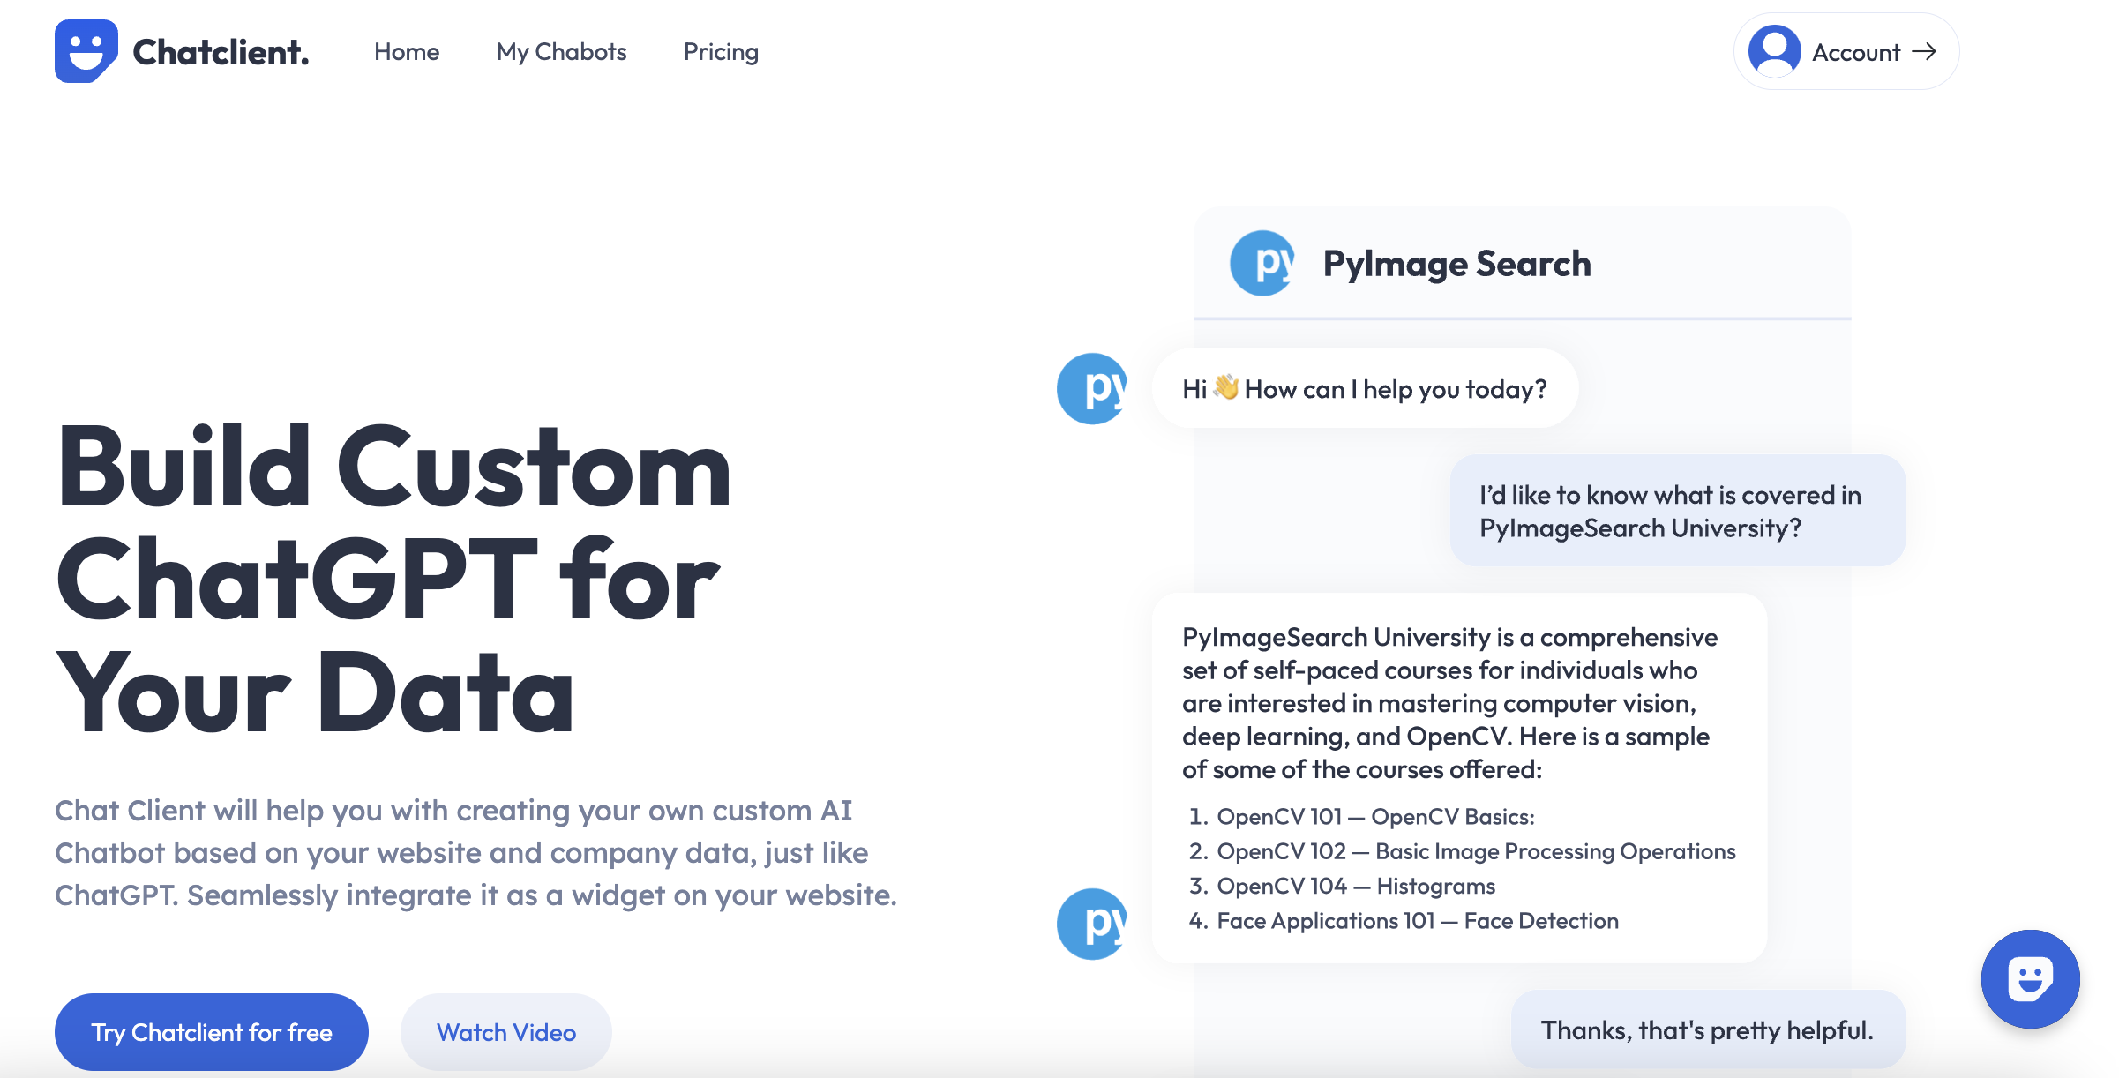The height and width of the screenshot is (1078, 2119).
Task: Click the Watch Video button
Action: pyautogui.click(x=505, y=1031)
